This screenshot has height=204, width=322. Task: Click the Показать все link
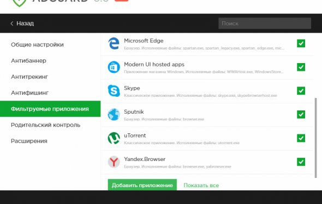point(201,185)
